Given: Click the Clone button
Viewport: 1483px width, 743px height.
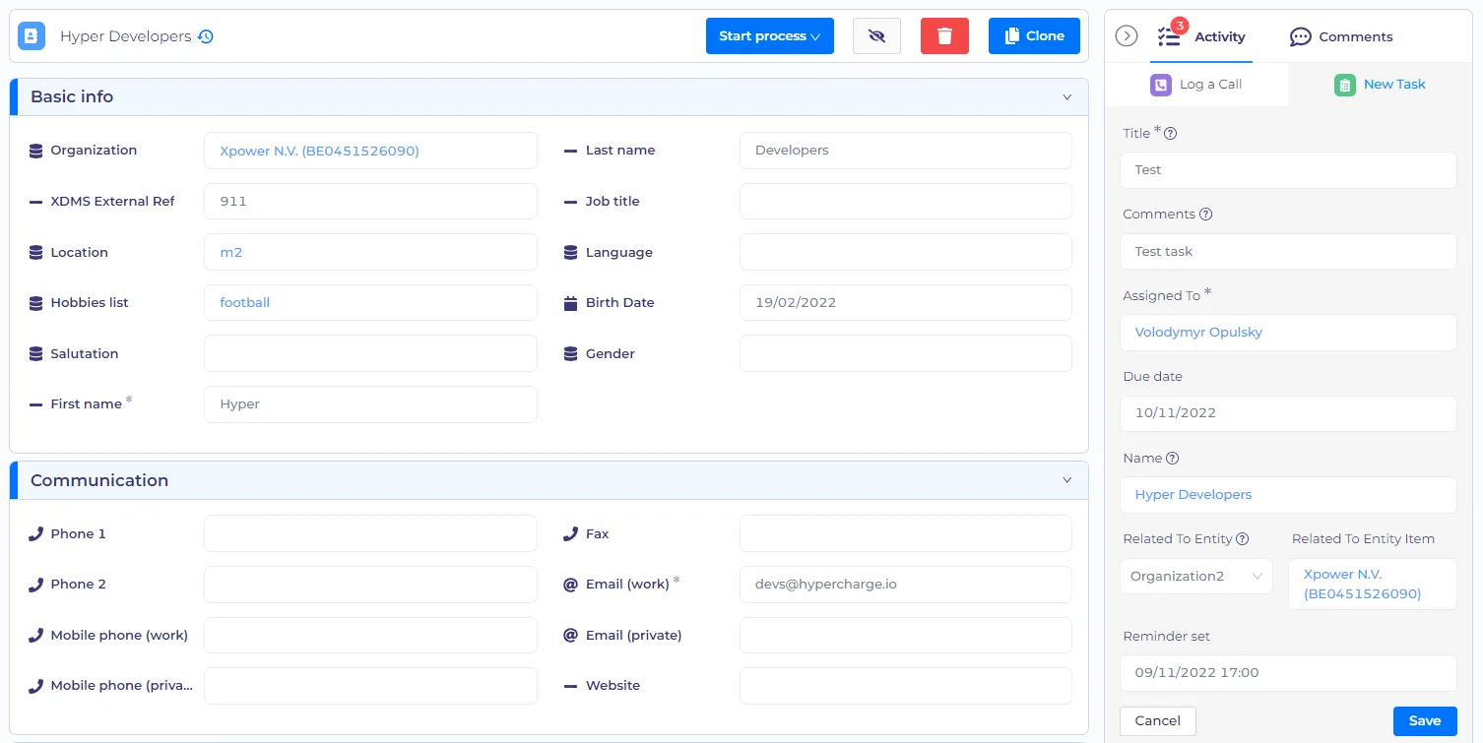Looking at the screenshot, I should [1034, 36].
